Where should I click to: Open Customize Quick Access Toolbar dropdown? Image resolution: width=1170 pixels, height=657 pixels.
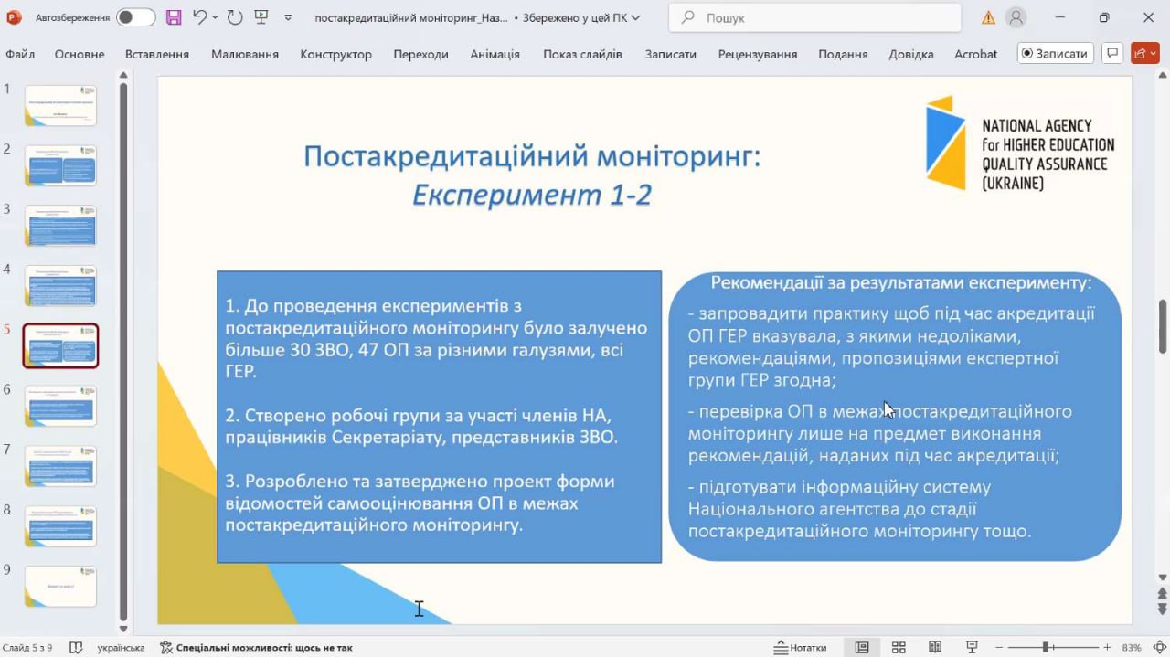(x=289, y=18)
